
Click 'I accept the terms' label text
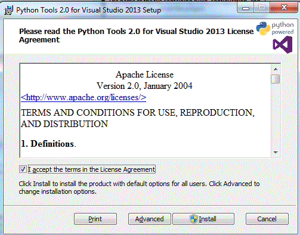tap(92, 169)
